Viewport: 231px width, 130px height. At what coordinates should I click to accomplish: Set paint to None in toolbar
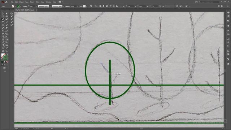point(7,62)
